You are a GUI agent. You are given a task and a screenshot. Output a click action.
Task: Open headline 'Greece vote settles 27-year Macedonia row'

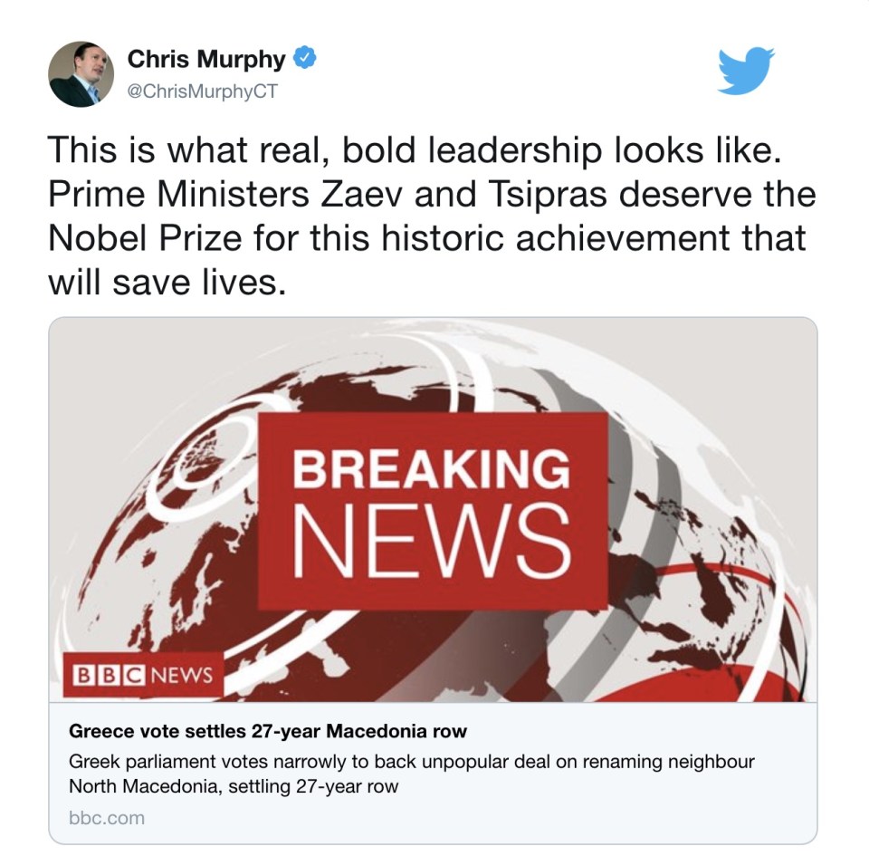[x=268, y=731]
